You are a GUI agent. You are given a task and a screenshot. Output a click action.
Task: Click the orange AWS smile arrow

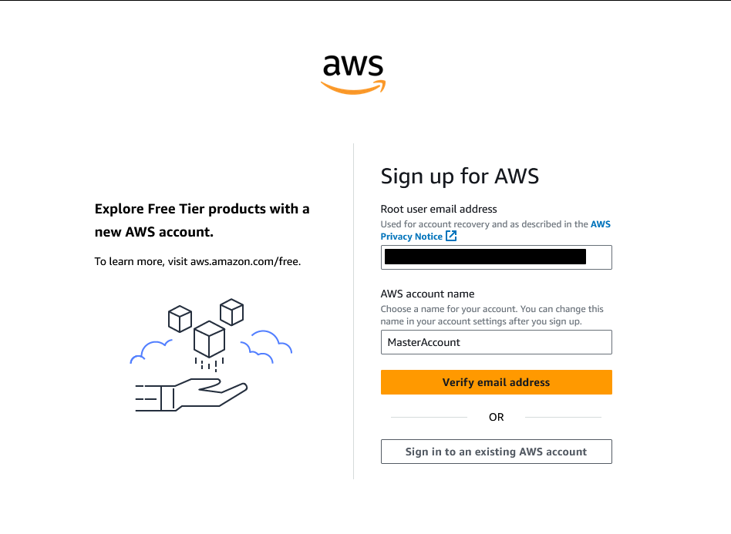(x=353, y=87)
